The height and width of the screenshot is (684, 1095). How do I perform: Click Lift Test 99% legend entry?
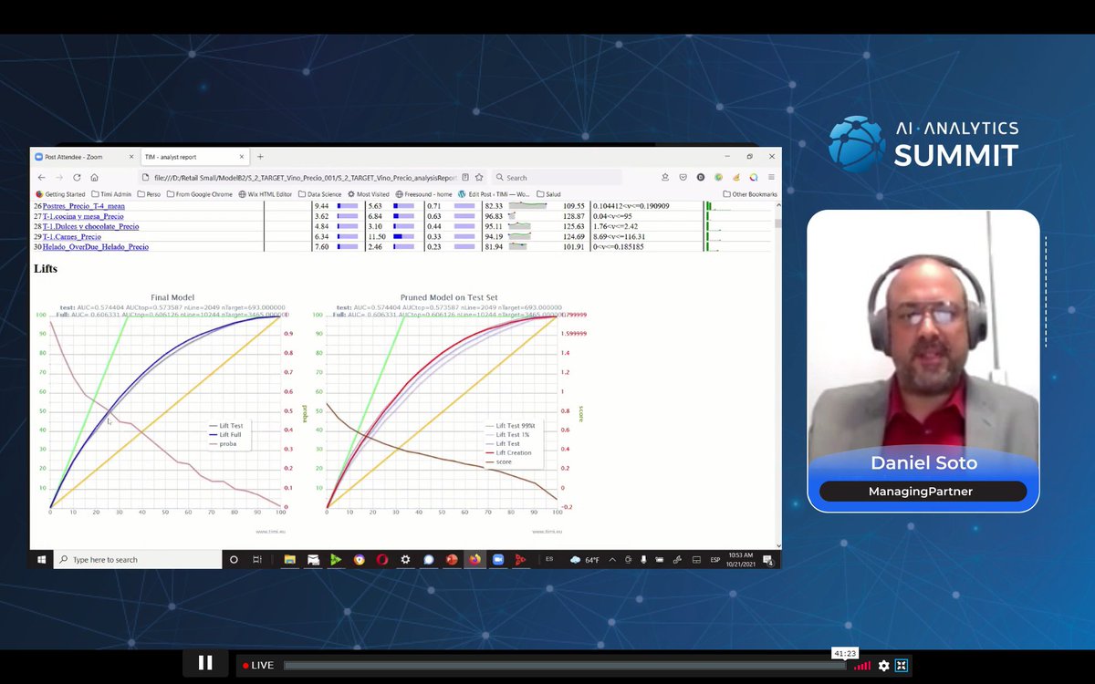click(511, 426)
